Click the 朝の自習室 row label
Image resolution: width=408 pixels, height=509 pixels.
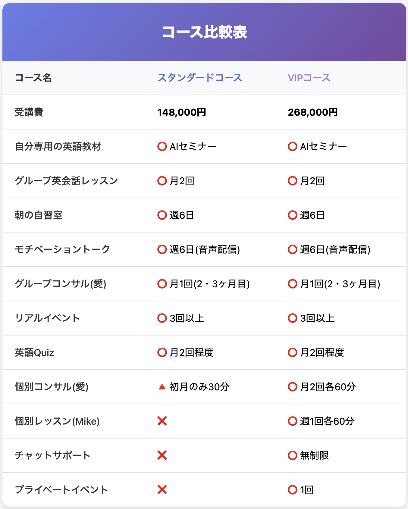(39, 215)
